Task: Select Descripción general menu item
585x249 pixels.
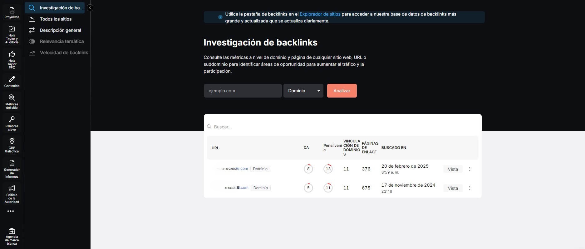Action: point(60,30)
